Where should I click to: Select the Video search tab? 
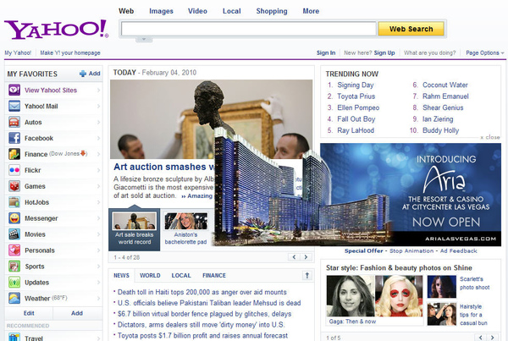[x=197, y=11]
